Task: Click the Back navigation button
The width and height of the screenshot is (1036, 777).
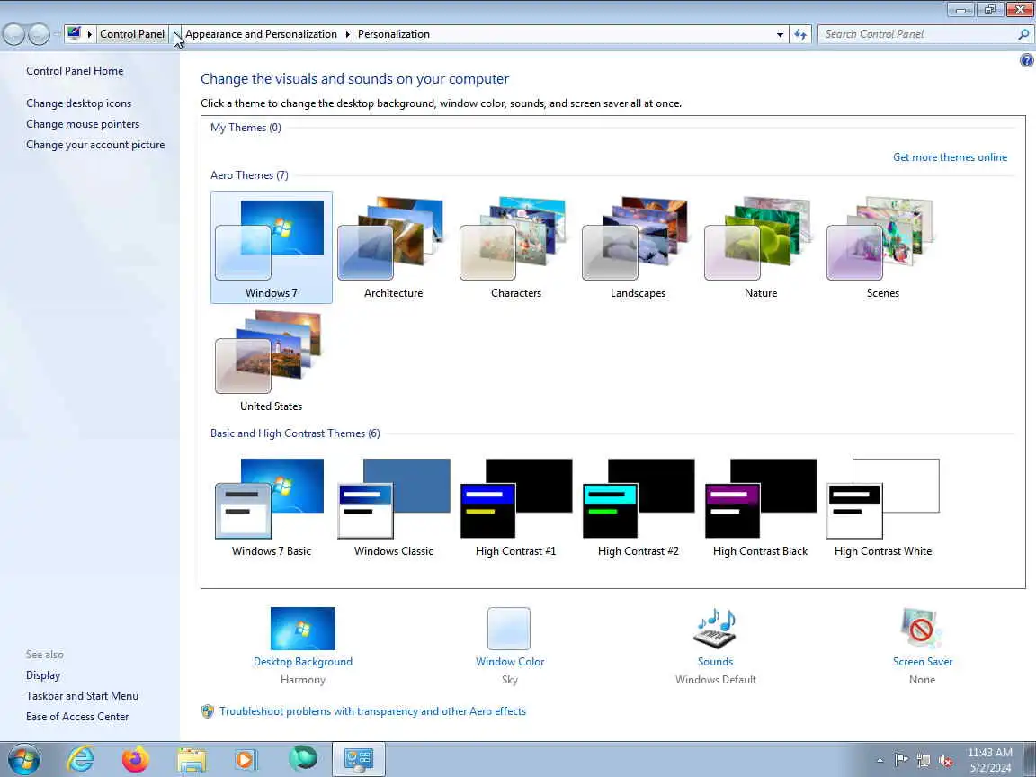Action: coord(13,33)
